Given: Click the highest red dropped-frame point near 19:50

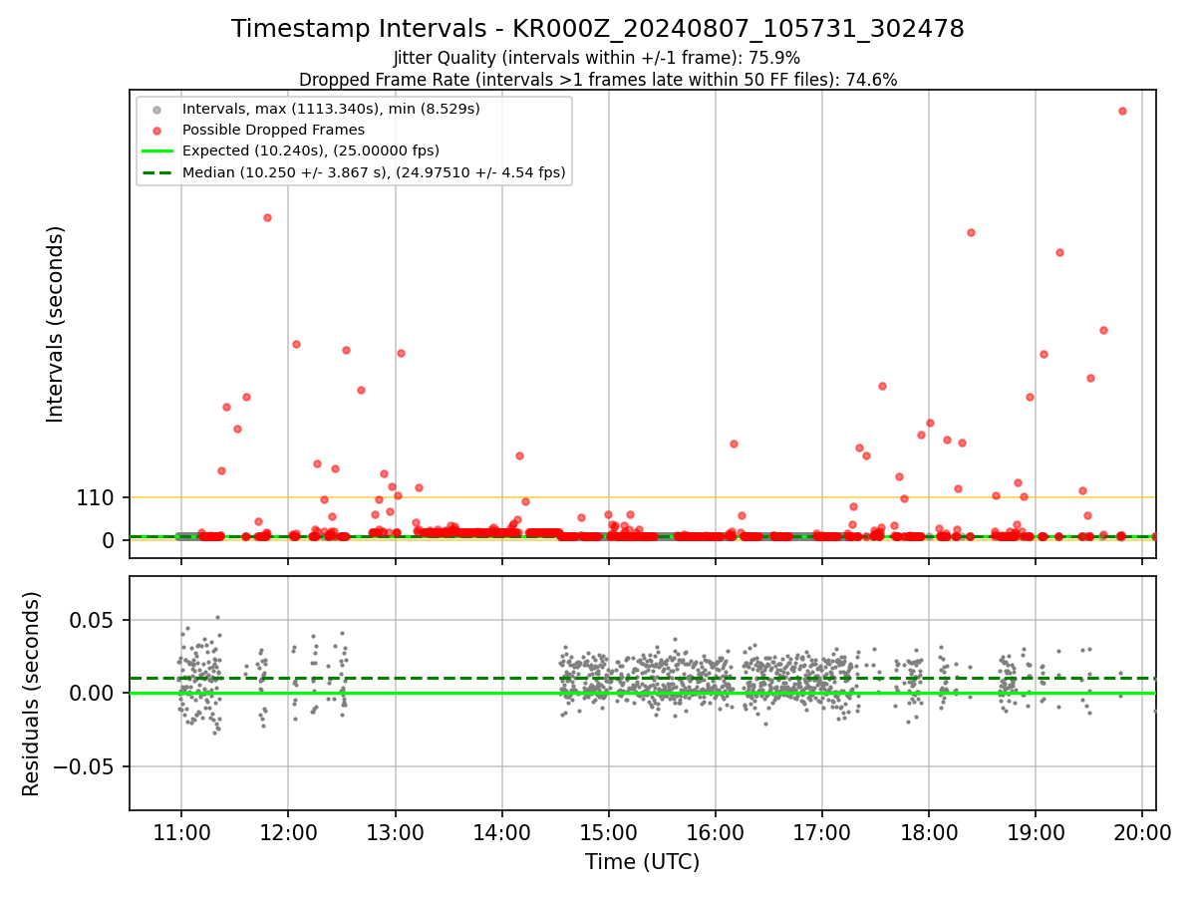Looking at the screenshot, I should (1122, 111).
